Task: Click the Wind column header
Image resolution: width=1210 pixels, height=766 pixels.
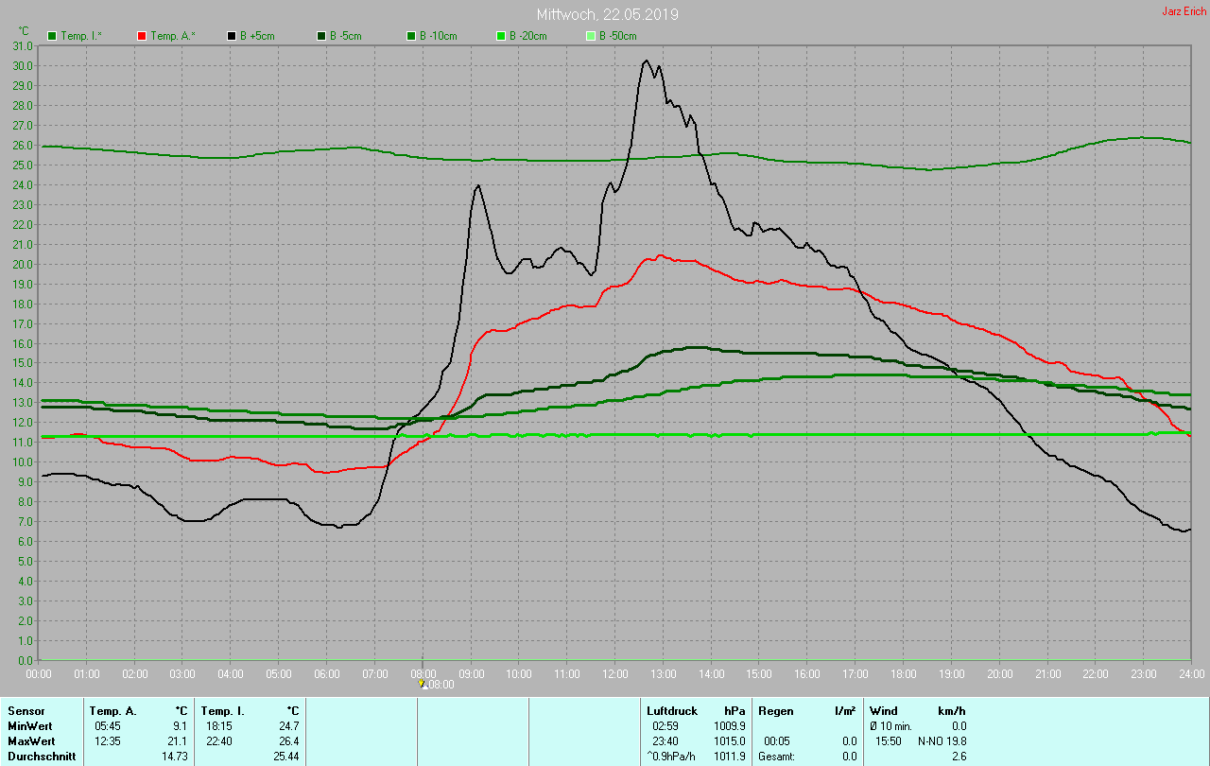Action: (884, 710)
